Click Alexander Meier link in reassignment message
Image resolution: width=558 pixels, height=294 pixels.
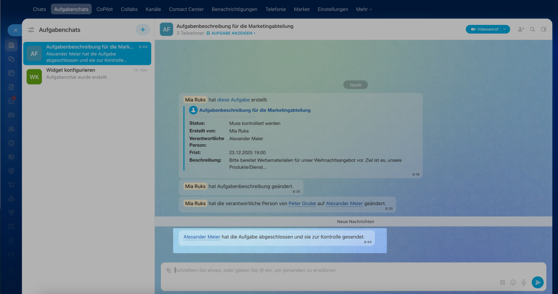[x=344, y=203]
